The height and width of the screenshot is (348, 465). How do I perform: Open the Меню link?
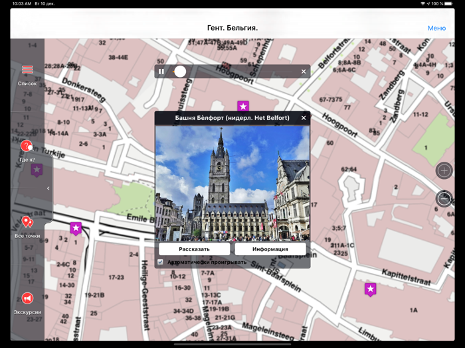point(436,28)
